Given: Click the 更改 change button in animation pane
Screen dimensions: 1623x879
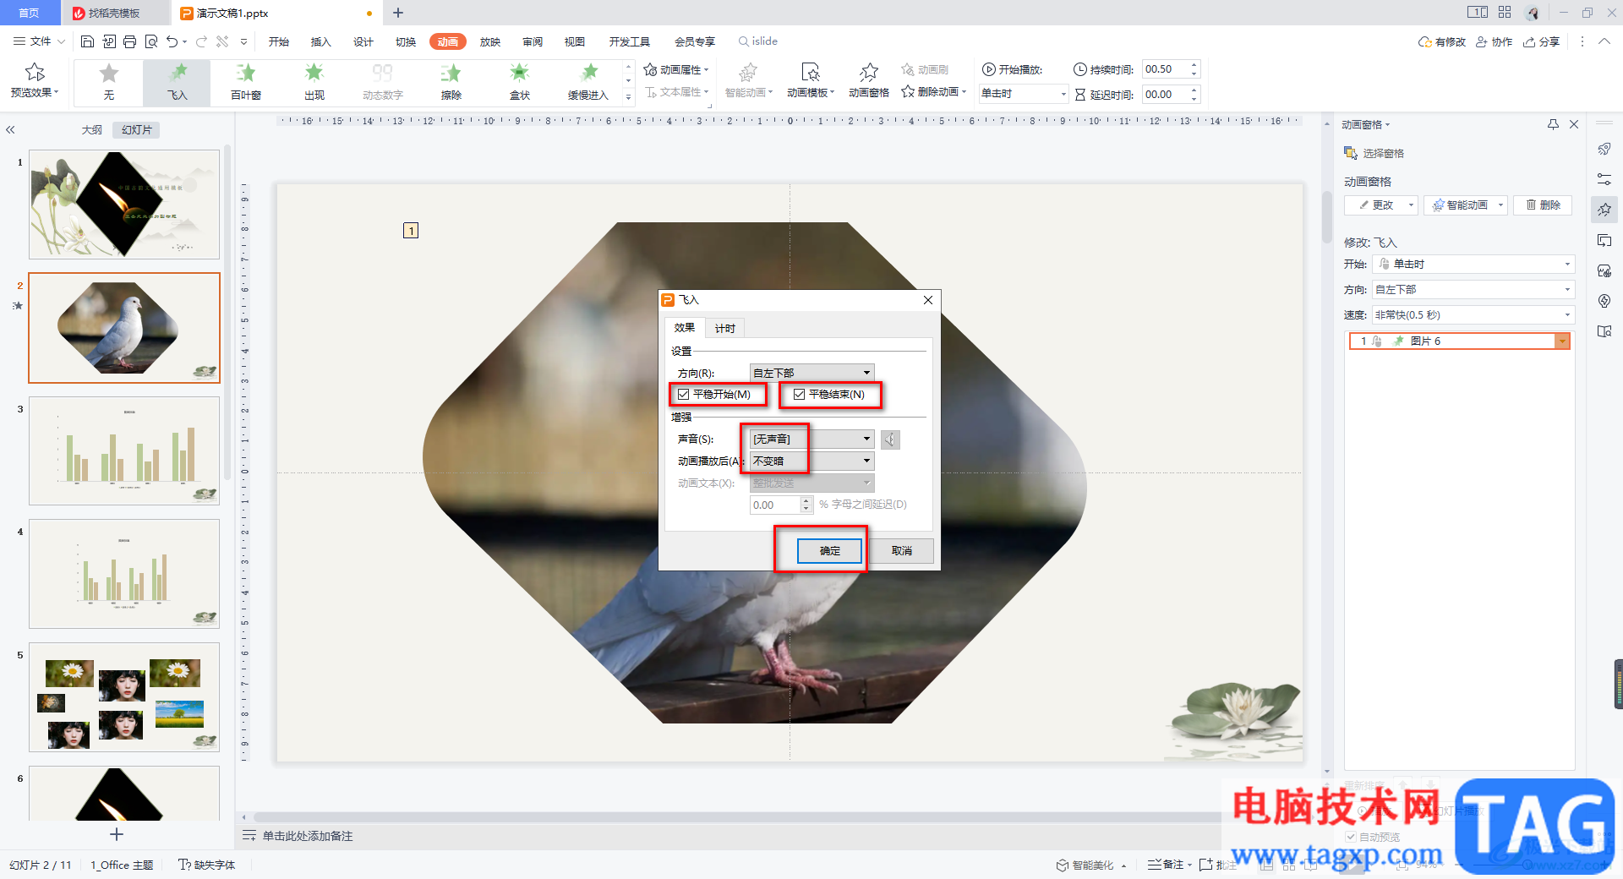Looking at the screenshot, I should pyautogui.click(x=1381, y=205).
